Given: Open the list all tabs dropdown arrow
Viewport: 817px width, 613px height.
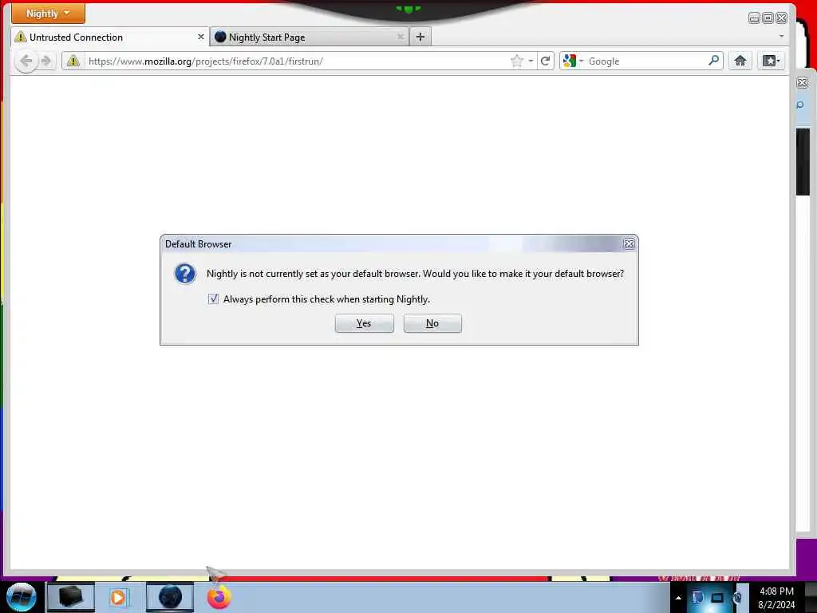Looking at the screenshot, I should tap(781, 37).
